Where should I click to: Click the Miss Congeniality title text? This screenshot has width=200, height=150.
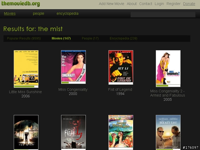(x=73, y=90)
